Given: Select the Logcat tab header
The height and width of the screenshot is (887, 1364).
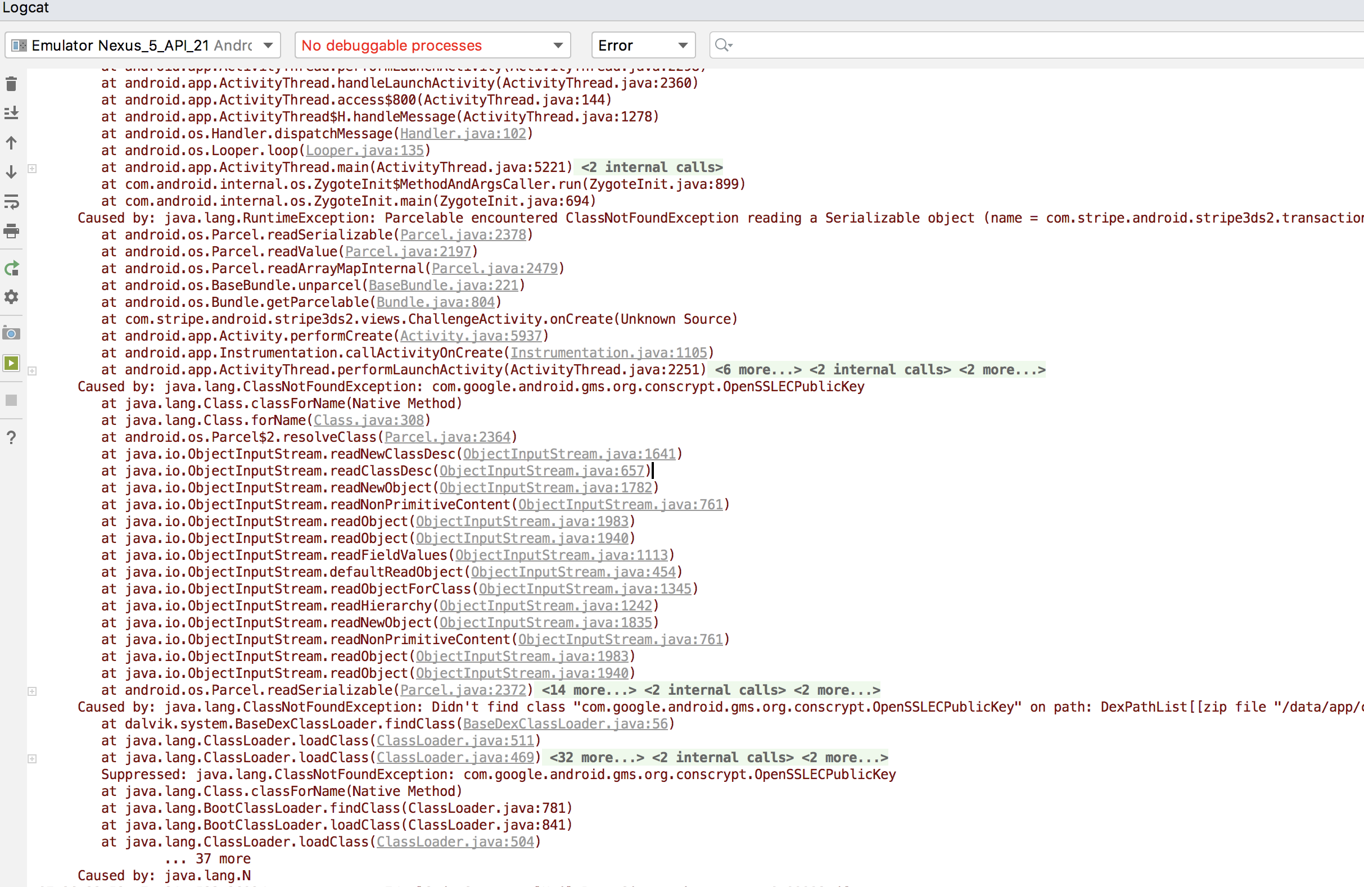Looking at the screenshot, I should (x=25, y=7).
